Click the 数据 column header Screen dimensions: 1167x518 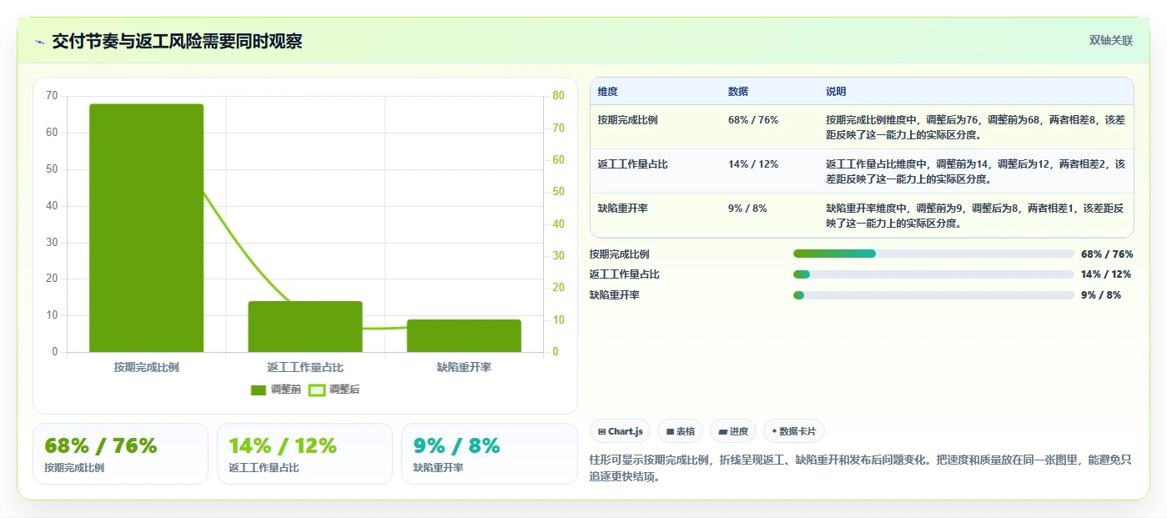738,91
